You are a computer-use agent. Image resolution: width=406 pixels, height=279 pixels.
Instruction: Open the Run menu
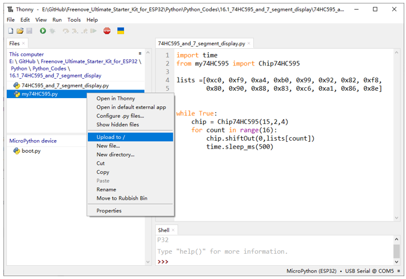point(57,20)
